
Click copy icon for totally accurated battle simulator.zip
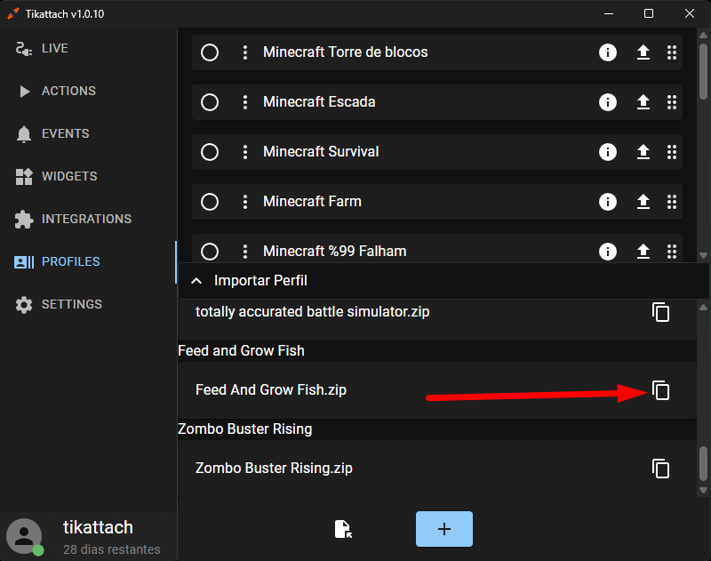coord(660,312)
